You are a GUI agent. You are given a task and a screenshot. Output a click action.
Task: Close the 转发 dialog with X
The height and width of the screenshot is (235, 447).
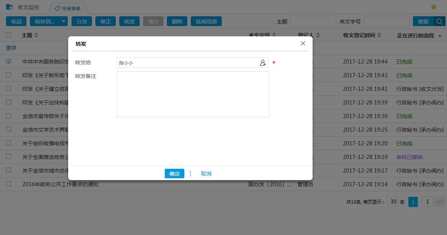[x=303, y=44]
